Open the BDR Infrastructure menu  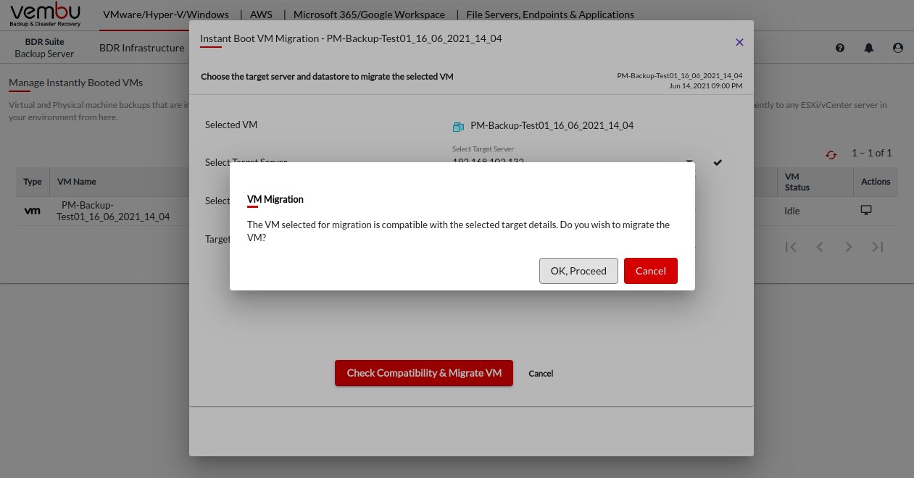point(142,48)
